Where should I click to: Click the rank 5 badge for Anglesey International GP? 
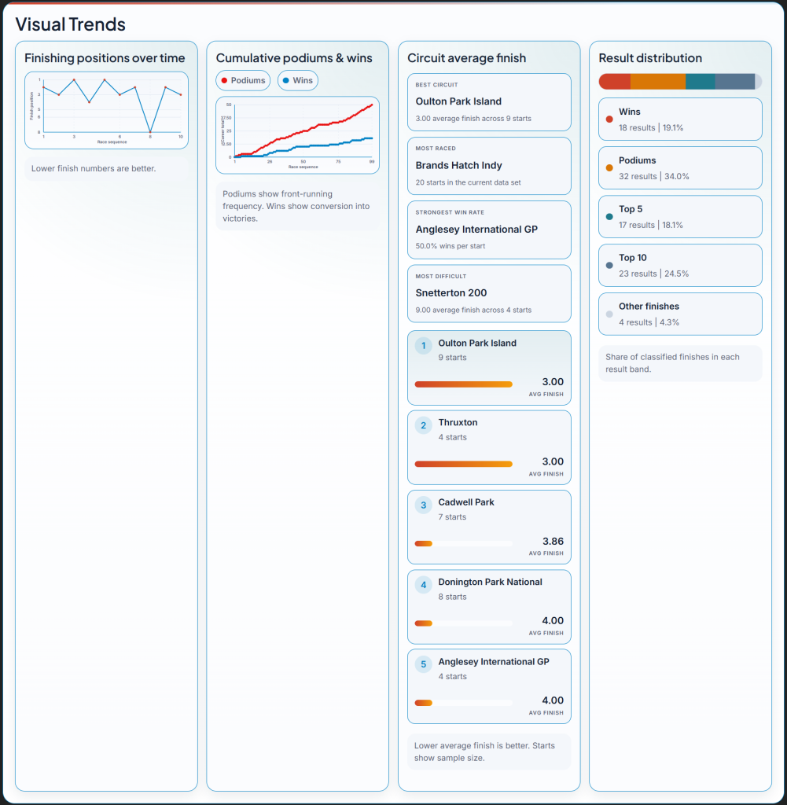pos(423,664)
